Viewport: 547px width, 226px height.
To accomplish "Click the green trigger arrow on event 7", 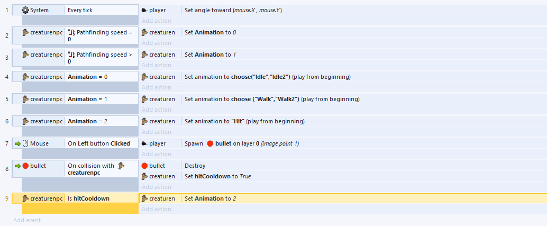I will tap(17, 143).
